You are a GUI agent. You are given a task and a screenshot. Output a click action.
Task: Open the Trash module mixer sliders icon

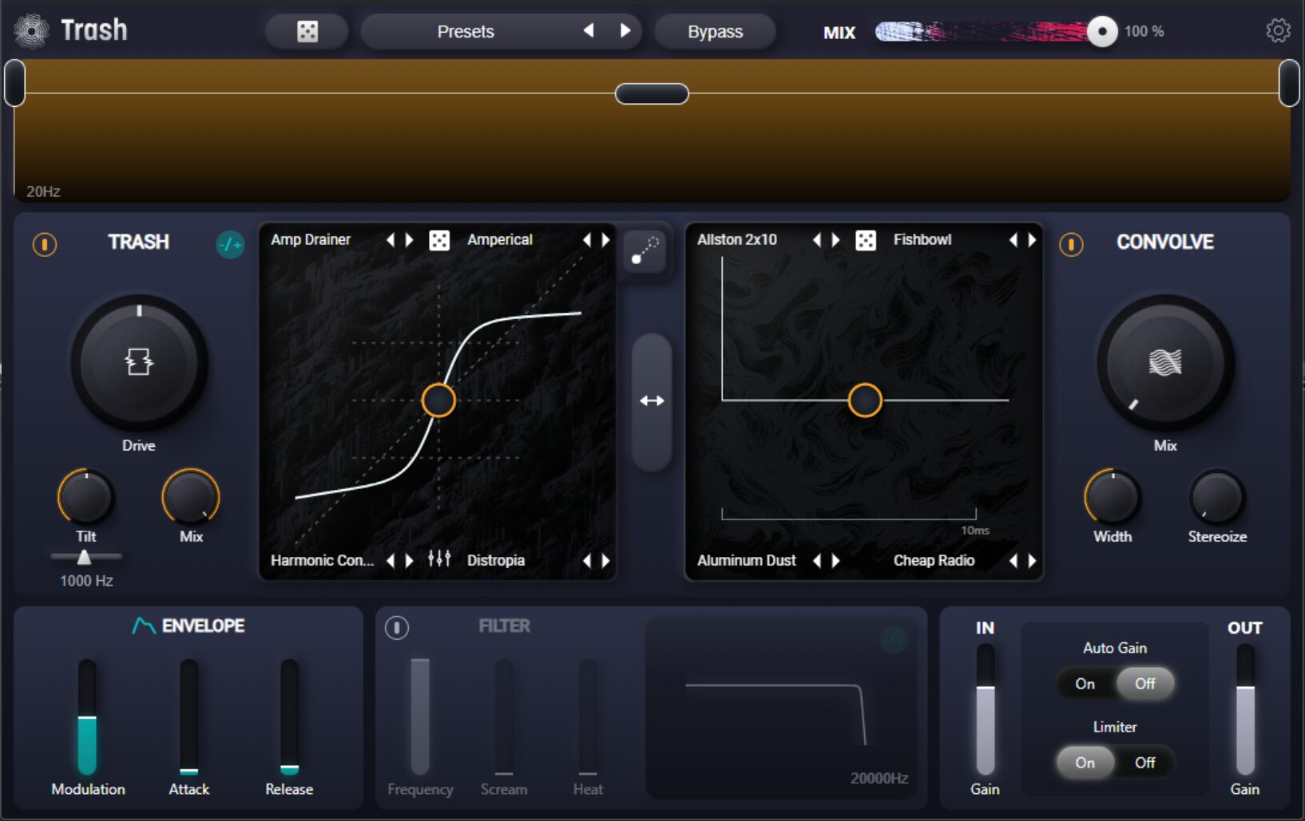click(439, 559)
